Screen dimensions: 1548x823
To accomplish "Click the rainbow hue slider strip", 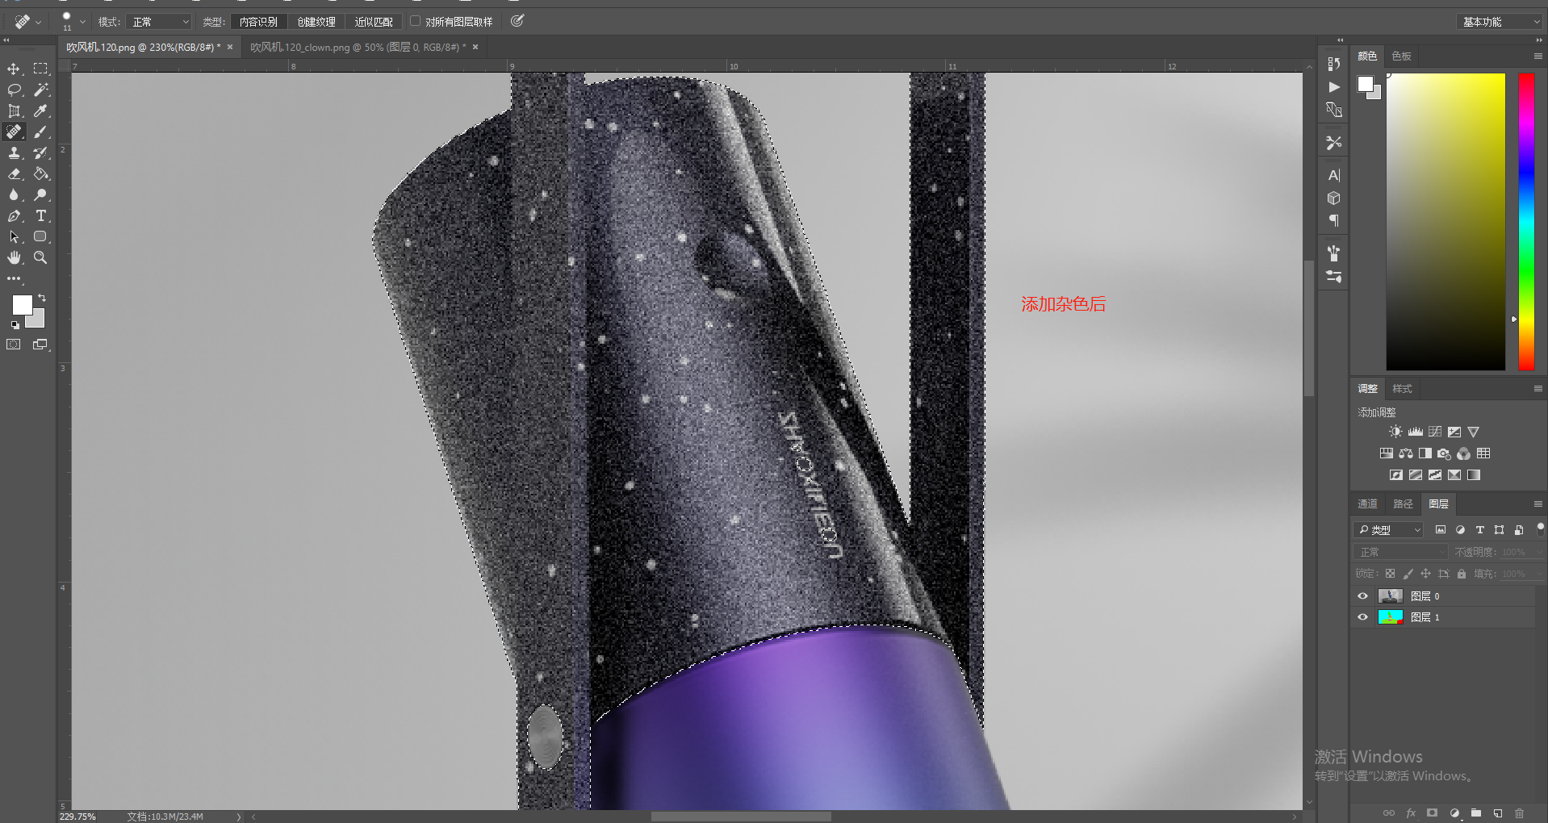I will click(1526, 222).
